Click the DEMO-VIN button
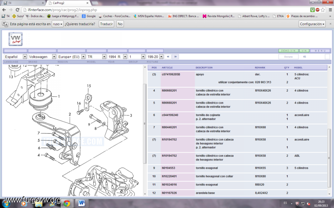334x208 pixels. [x=288, y=51]
